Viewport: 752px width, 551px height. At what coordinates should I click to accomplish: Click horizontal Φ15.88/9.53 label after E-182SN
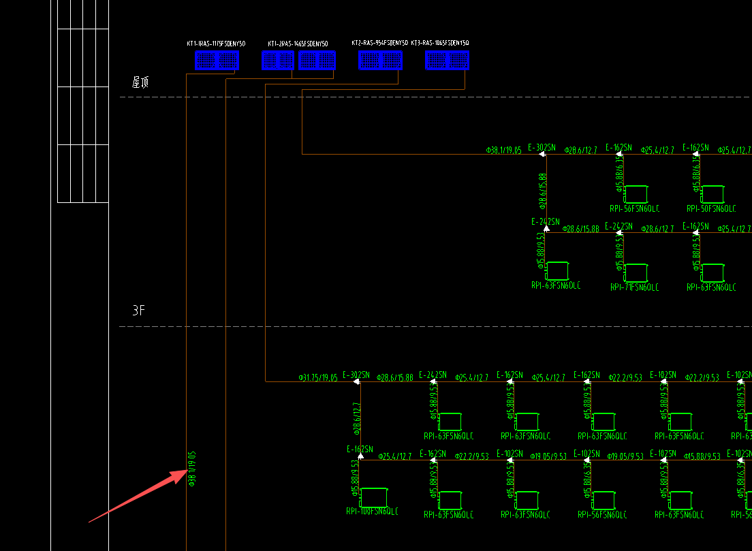coord(702,456)
